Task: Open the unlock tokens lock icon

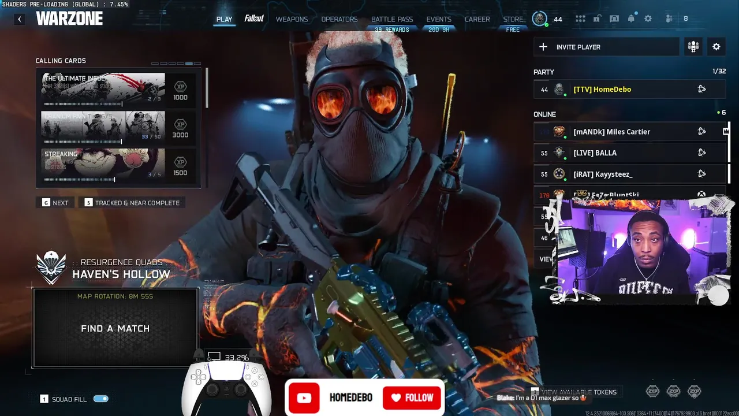Action: (597, 18)
